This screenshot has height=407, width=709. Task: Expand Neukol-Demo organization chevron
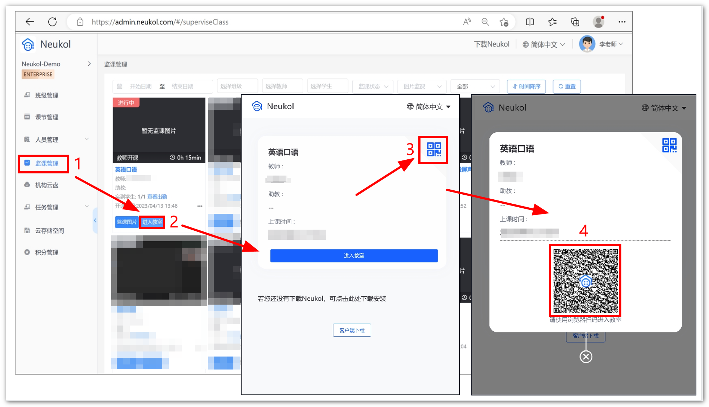pos(89,64)
